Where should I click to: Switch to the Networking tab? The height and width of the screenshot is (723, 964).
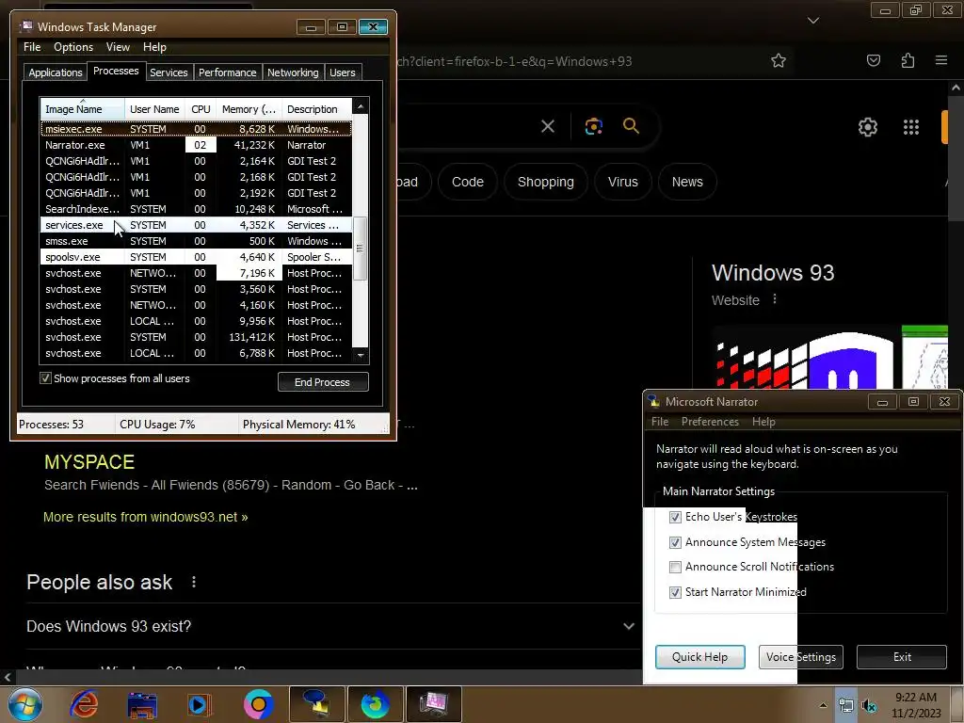click(293, 72)
